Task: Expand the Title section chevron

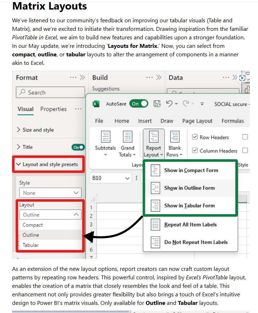Action: (18, 147)
